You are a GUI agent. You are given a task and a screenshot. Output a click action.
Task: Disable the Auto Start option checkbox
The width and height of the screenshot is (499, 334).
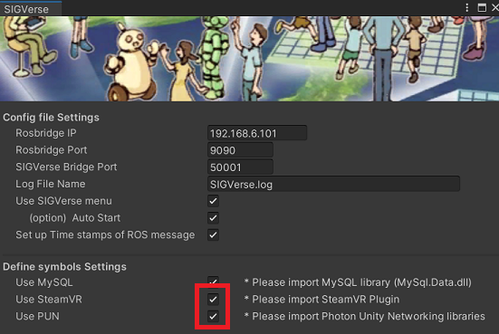(213, 218)
